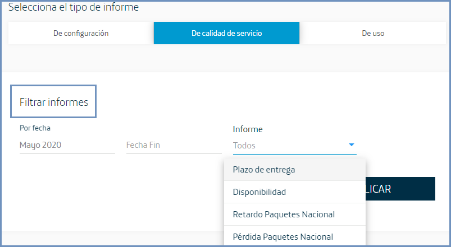
Task: Select the De calidad de servicio tab
Action: tap(226, 33)
